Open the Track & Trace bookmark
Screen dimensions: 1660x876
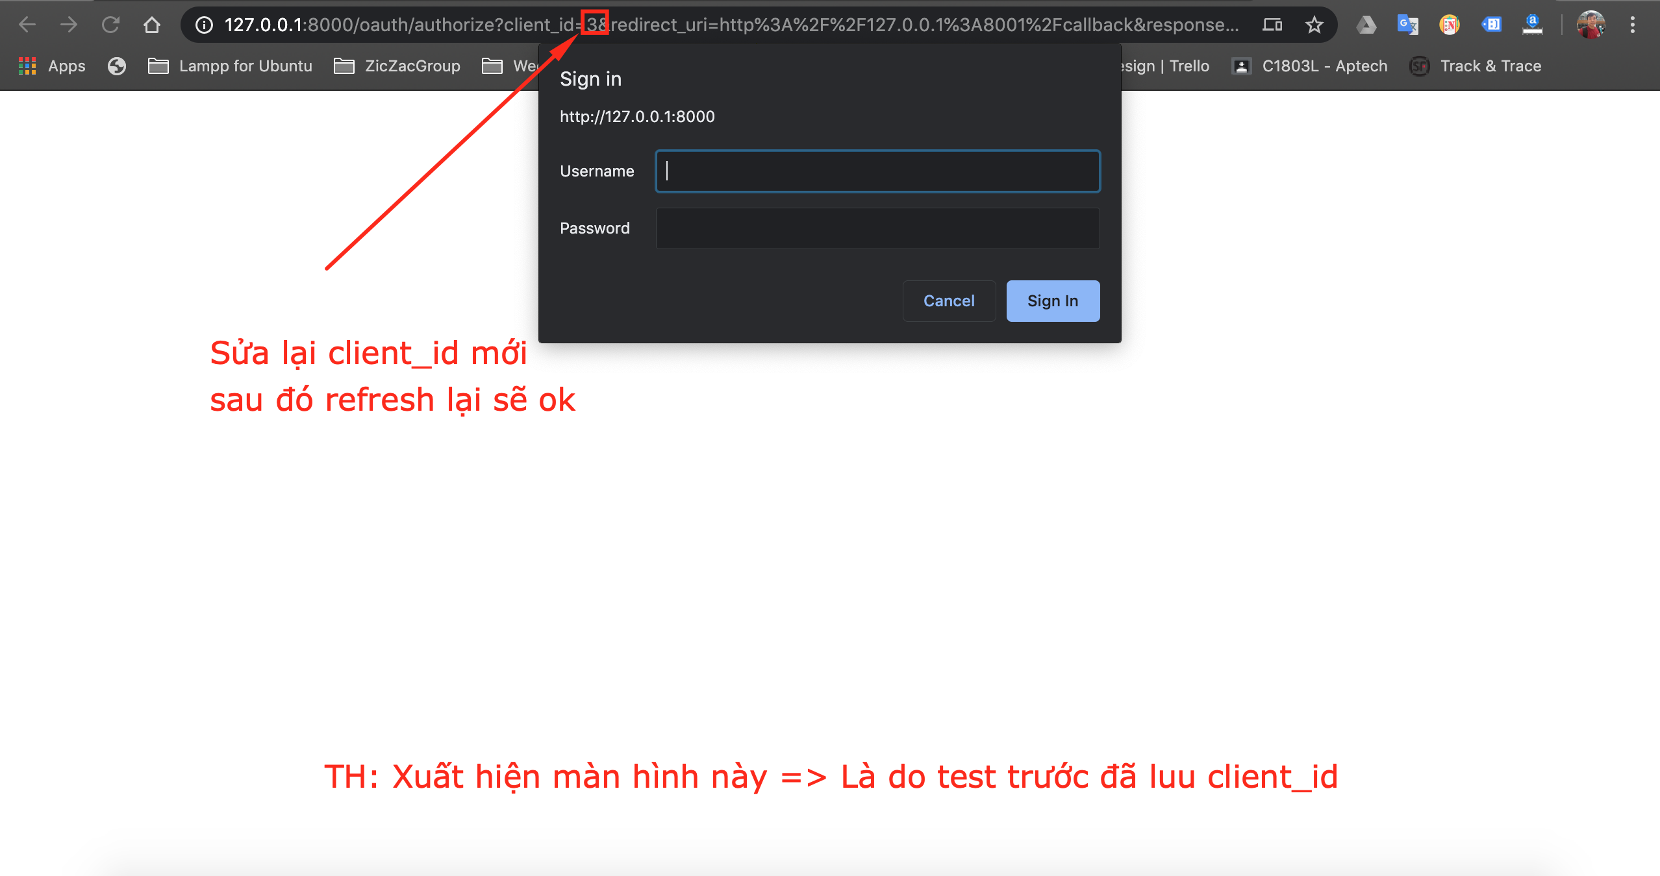(x=1476, y=66)
